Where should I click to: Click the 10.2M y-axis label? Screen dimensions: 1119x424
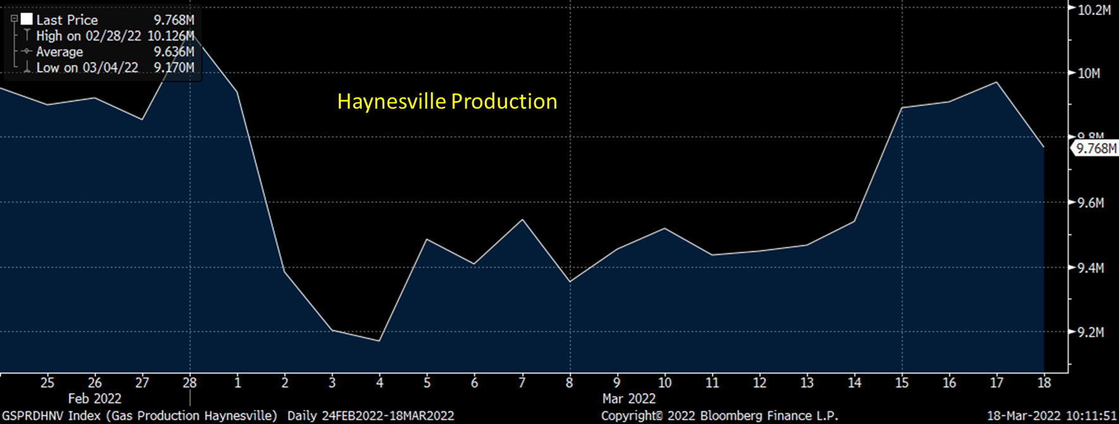1094,9
